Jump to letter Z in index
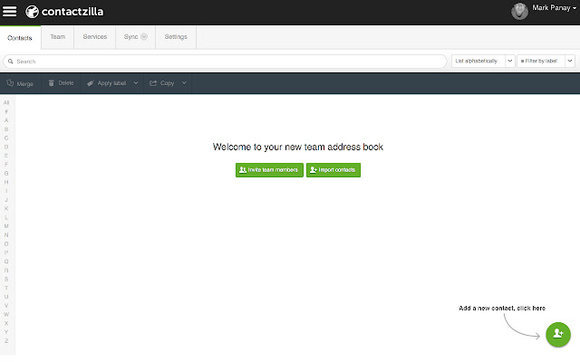Viewport: 580px width, 362px height. (6, 341)
